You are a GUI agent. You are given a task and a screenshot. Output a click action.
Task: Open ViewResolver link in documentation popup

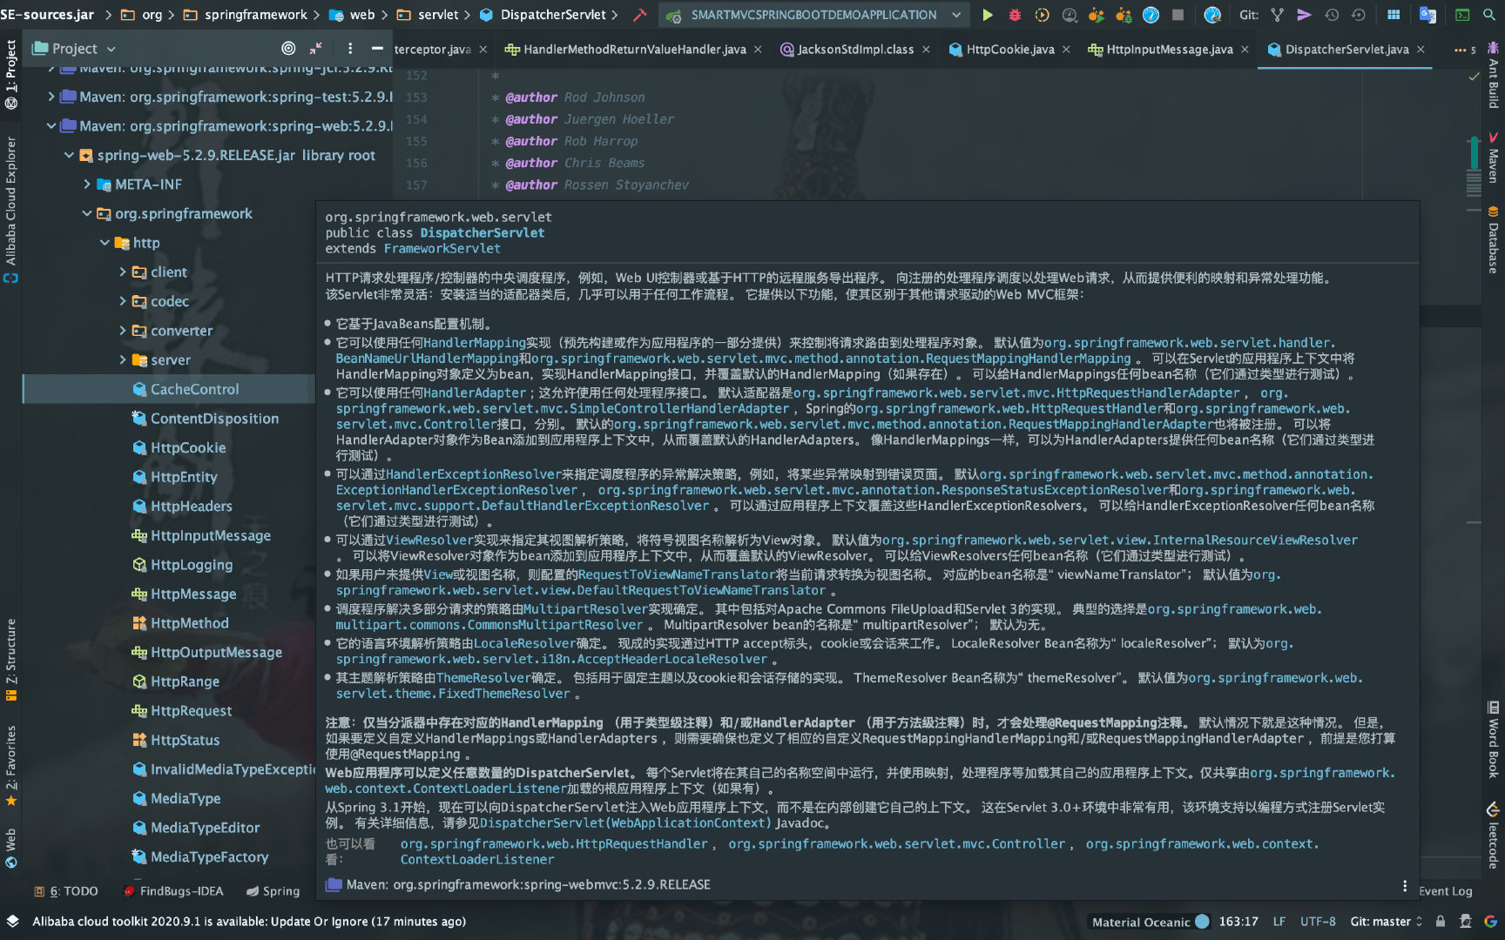point(429,540)
